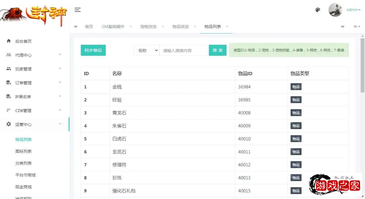Toggle the hamburger sidebar menu icon

(x=77, y=10)
